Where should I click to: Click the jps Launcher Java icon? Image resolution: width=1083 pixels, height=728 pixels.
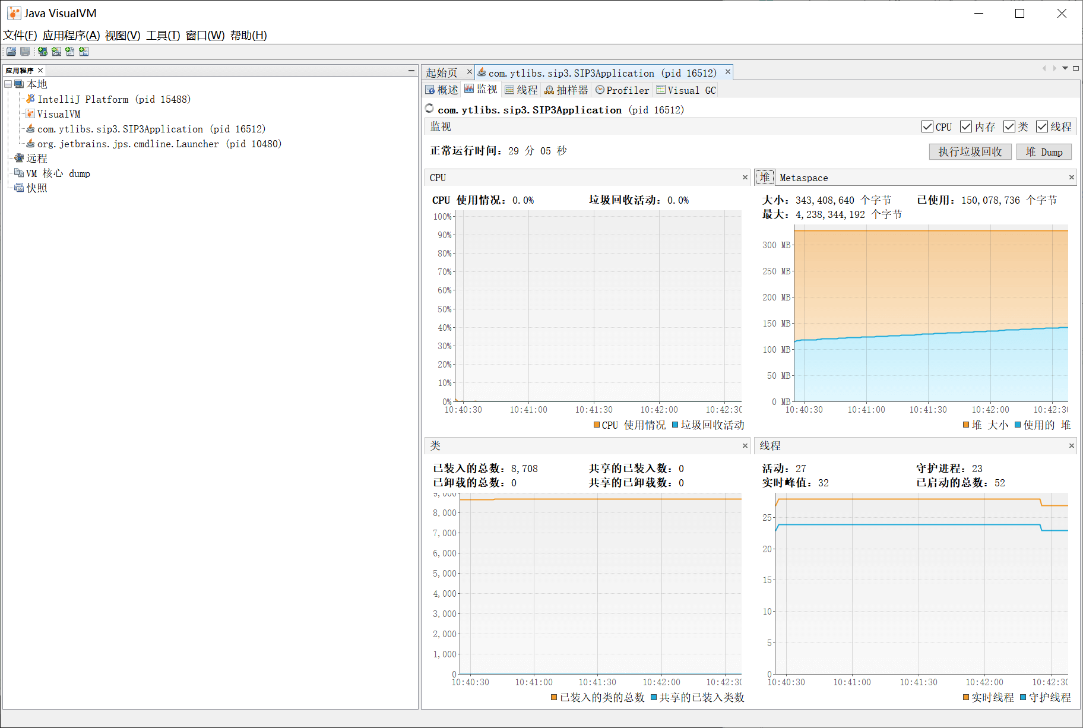click(x=30, y=144)
